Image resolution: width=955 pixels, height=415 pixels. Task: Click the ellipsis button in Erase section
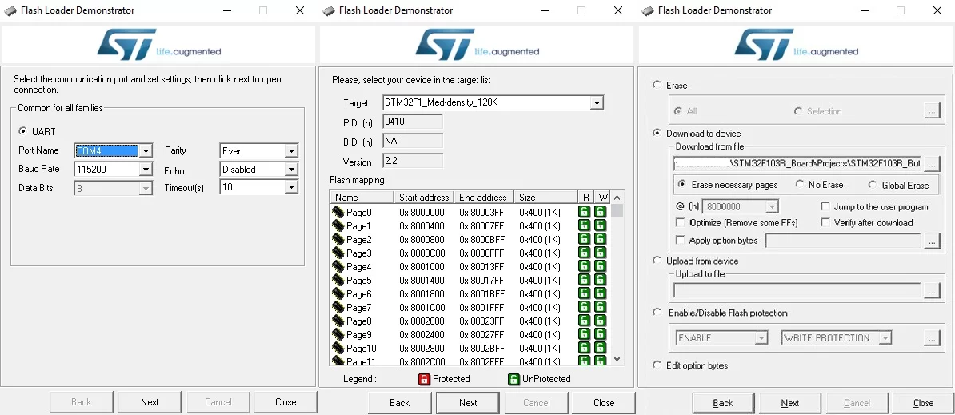[932, 111]
